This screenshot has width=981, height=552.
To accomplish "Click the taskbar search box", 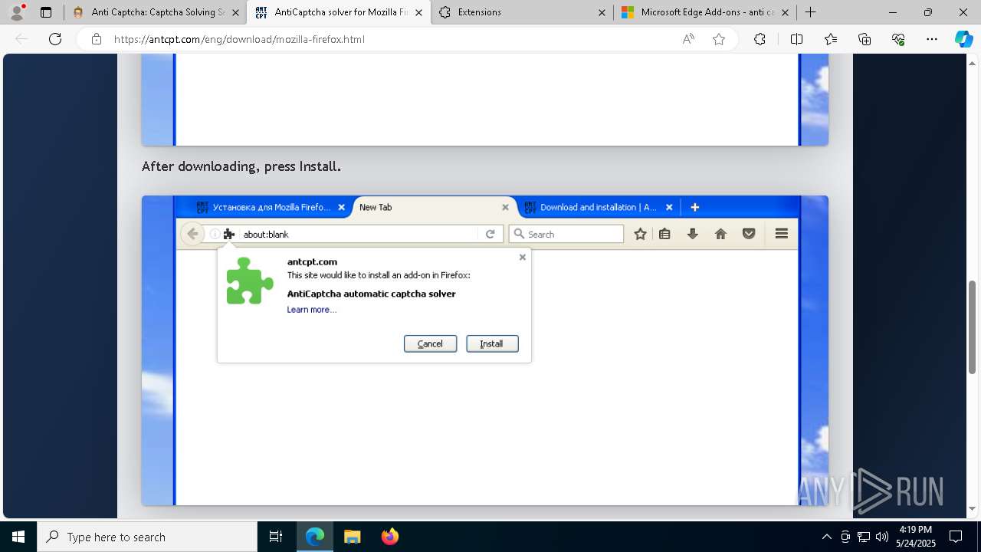I will pyautogui.click(x=147, y=537).
